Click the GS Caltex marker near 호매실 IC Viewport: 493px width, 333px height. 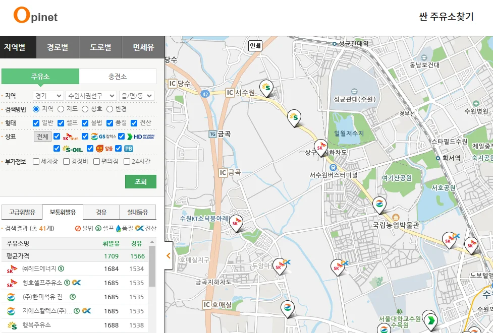288,309
